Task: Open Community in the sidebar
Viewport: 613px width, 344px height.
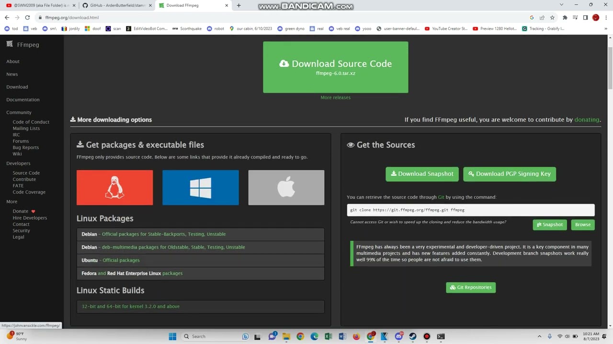Action: click(x=19, y=112)
